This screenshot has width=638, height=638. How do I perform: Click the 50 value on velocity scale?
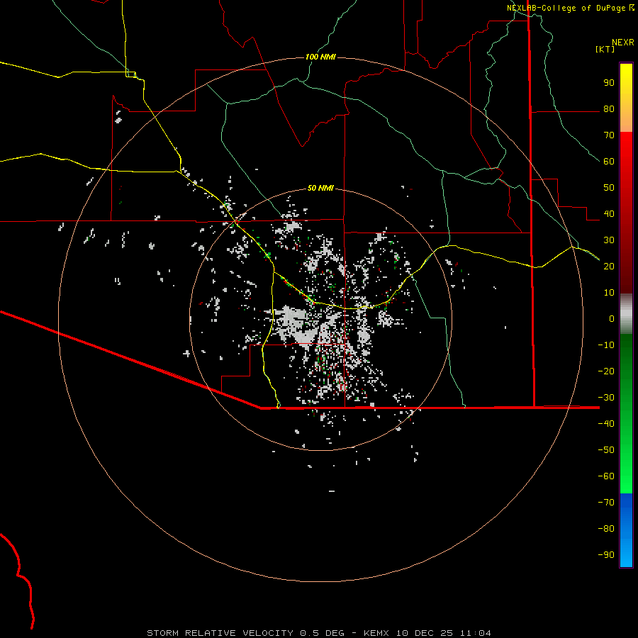point(609,188)
